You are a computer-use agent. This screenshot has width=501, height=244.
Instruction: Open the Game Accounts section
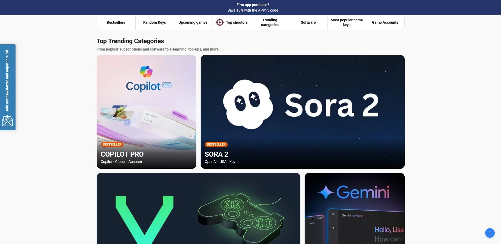385,22
